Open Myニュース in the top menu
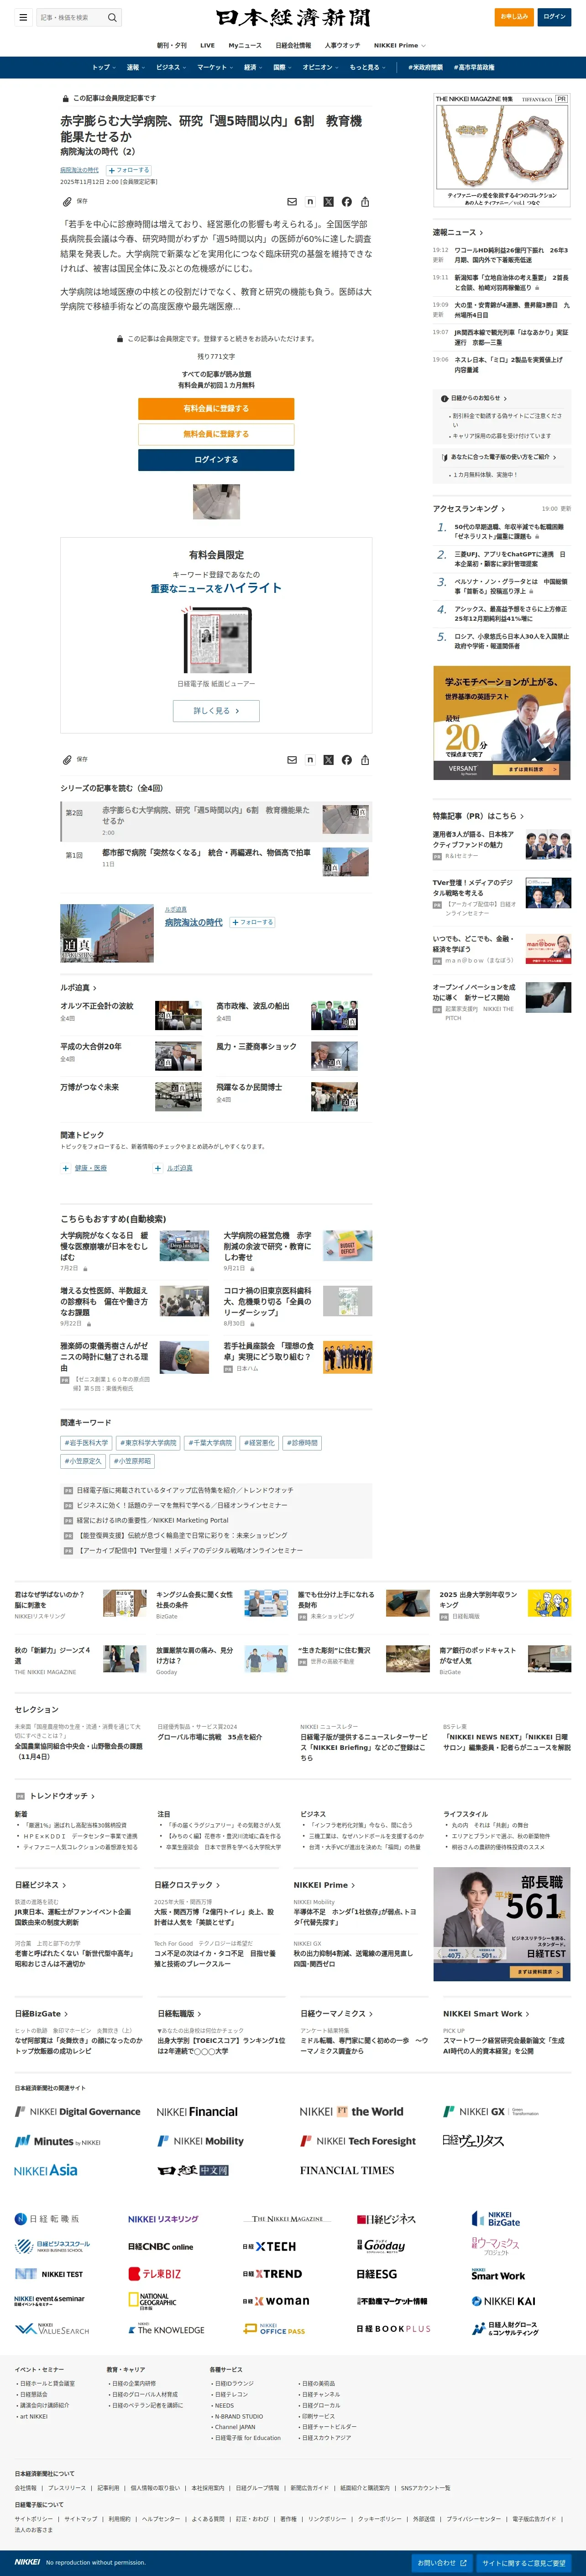 pyautogui.click(x=245, y=45)
